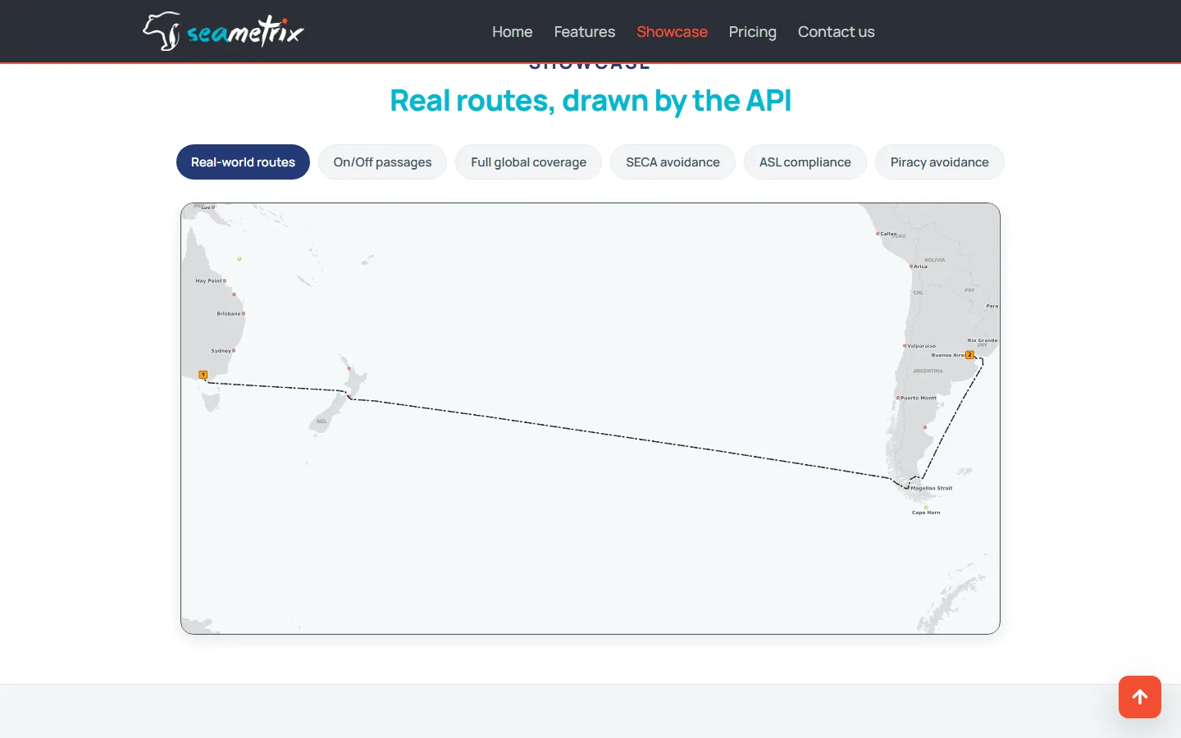Click the Seametrix logo
This screenshot has height=738, width=1181.
pos(223,32)
